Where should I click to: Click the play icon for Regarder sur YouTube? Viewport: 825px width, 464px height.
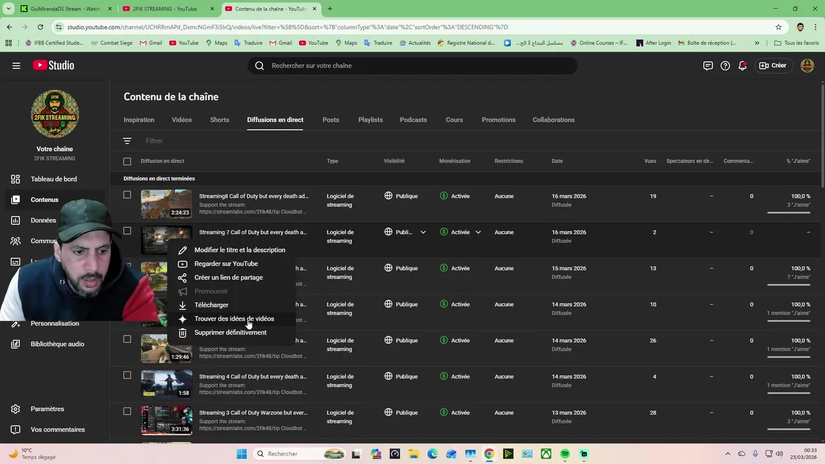click(x=182, y=264)
